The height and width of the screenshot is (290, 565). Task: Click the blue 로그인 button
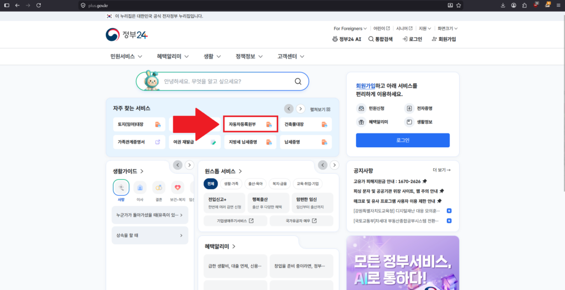(x=403, y=140)
